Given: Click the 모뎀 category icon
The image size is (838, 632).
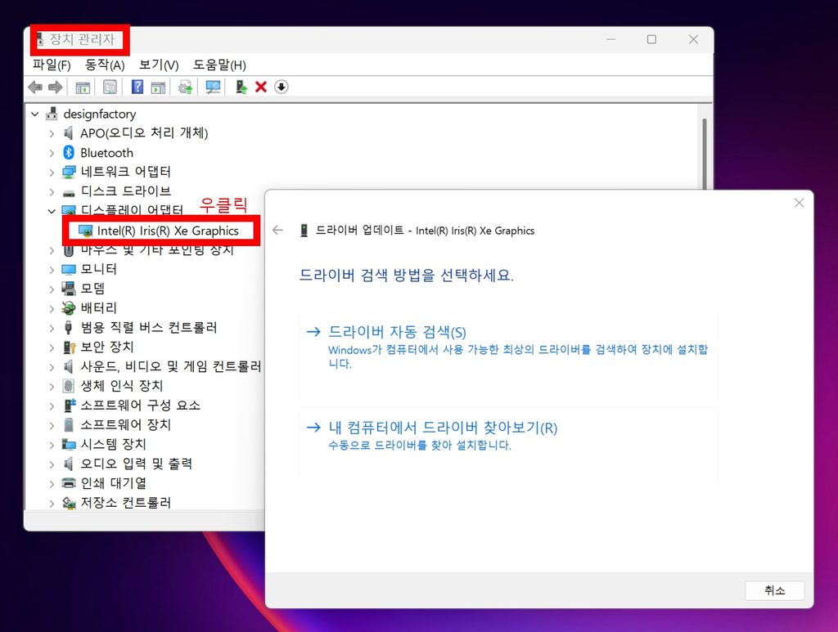Looking at the screenshot, I should tap(69, 289).
